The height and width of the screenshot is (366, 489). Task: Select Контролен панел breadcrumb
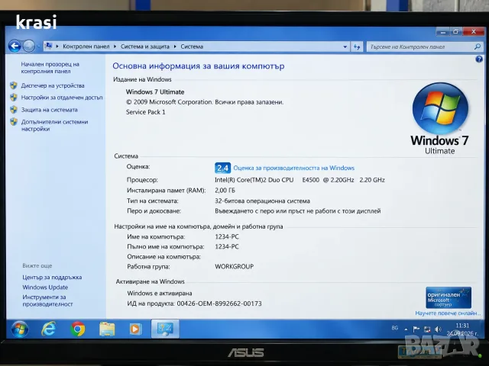click(x=86, y=47)
